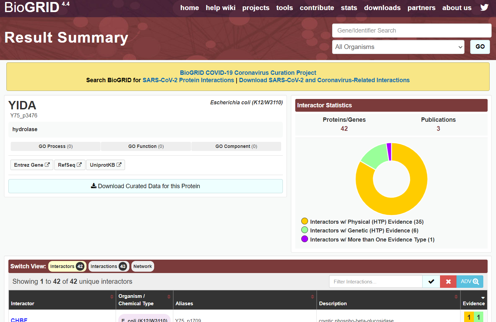Focus the Filter Interactions field
The image size is (496, 322).
coord(376,281)
